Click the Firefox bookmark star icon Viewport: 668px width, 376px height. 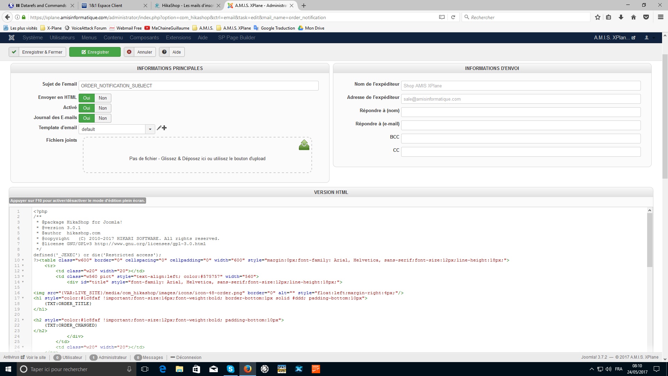tap(597, 17)
